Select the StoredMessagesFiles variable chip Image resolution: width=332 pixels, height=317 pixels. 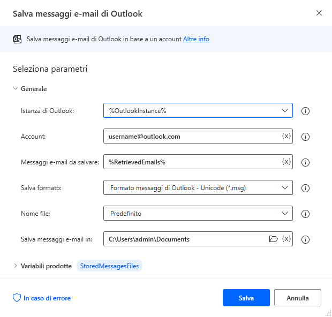pos(109,266)
